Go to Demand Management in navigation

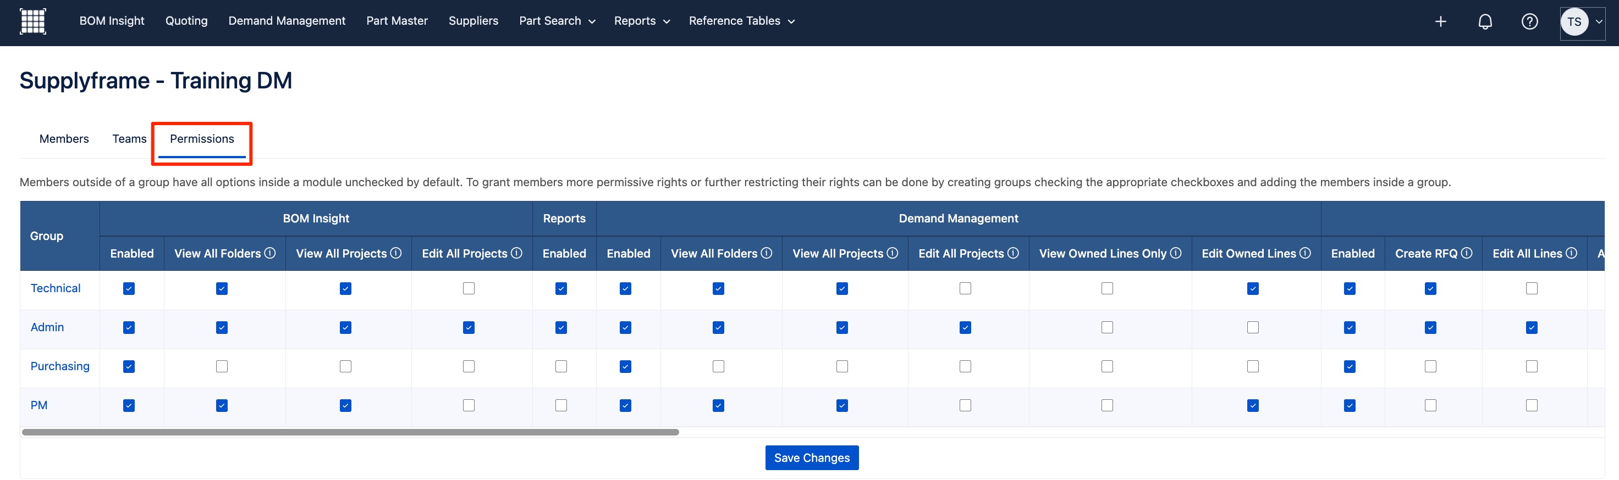tap(287, 21)
